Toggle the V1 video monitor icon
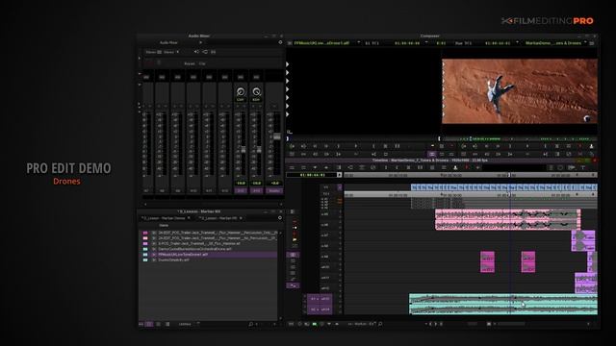Screen dimensions: 616x346 [340, 187]
